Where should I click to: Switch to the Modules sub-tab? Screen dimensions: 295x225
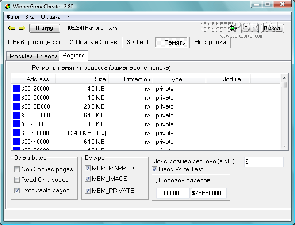pyautogui.click(x=21, y=56)
